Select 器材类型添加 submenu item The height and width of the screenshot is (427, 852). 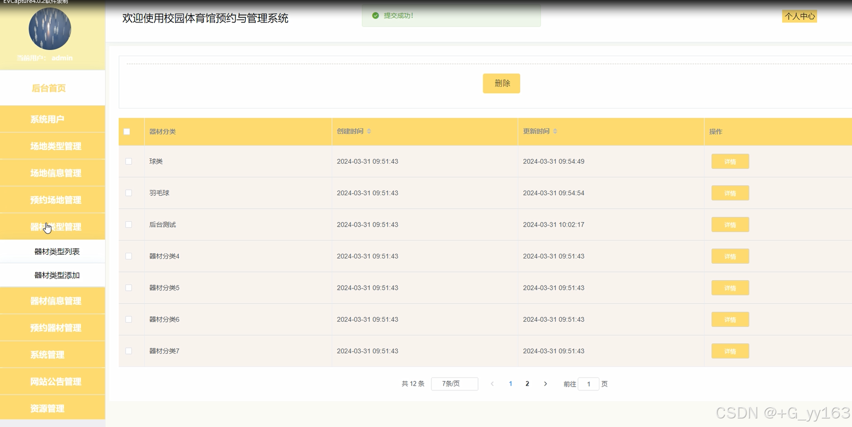(52, 275)
